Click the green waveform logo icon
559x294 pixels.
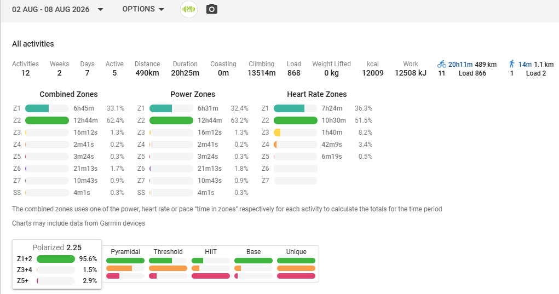click(x=188, y=9)
